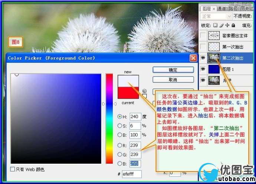Click the lock position move icon
This screenshot has width=256, height=184.
point(227,25)
